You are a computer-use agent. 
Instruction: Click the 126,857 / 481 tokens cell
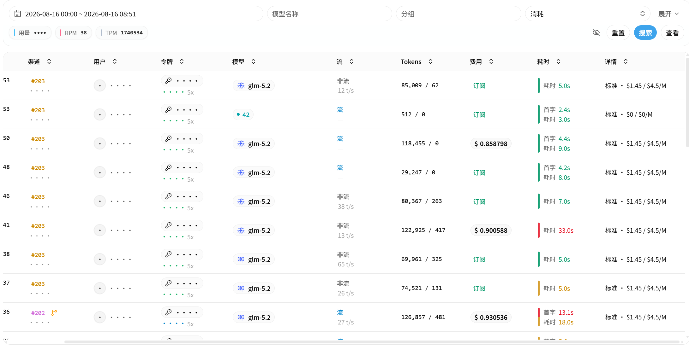(423, 317)
